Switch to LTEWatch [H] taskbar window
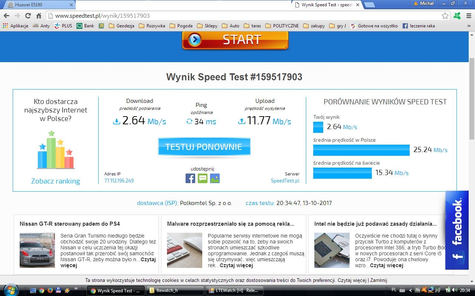 (235, 290)
